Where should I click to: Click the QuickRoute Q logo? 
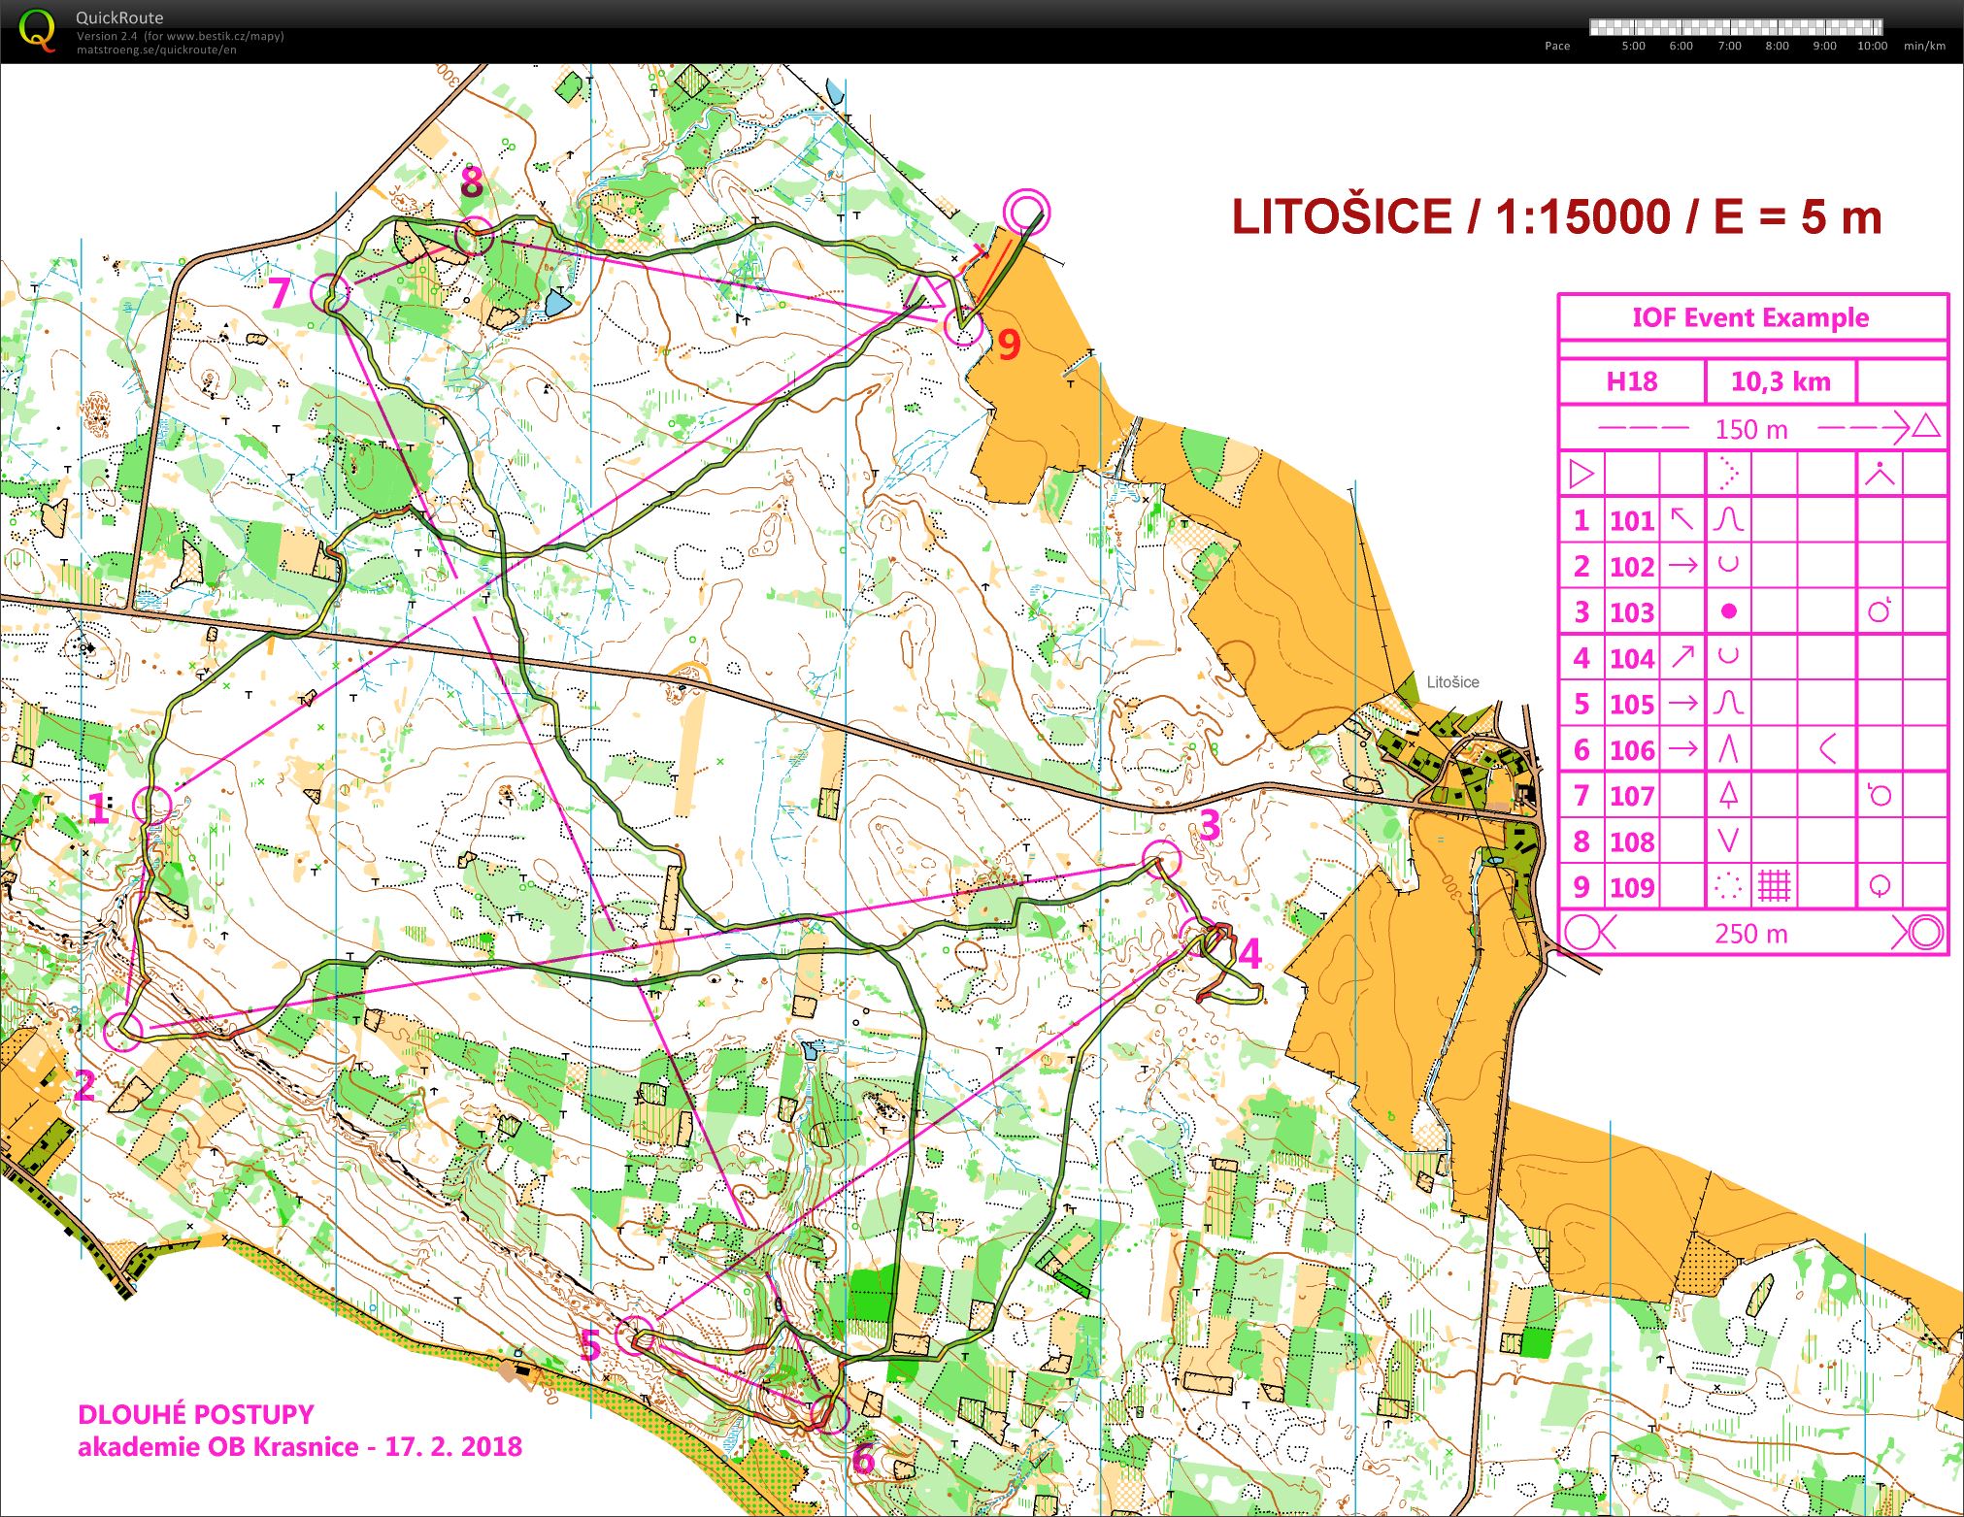tap(37, 30)
